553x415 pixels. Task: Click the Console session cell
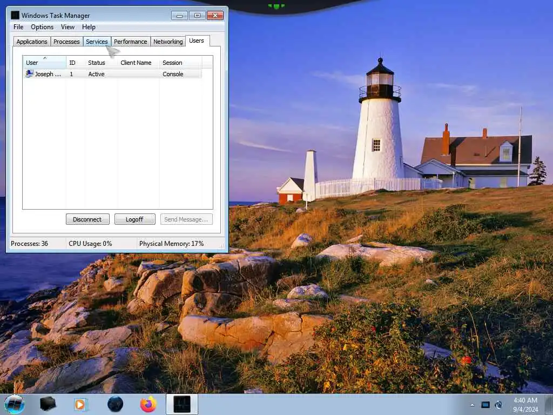[173, 74]
